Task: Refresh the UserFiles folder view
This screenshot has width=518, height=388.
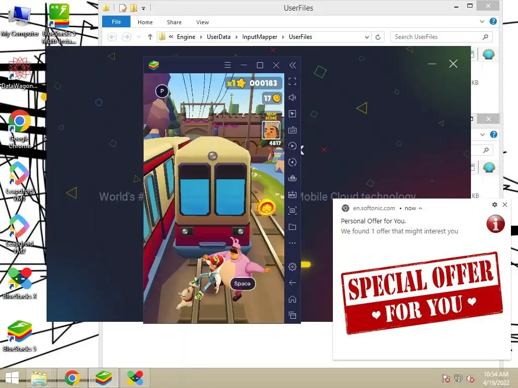Action: tap(378, 37)
